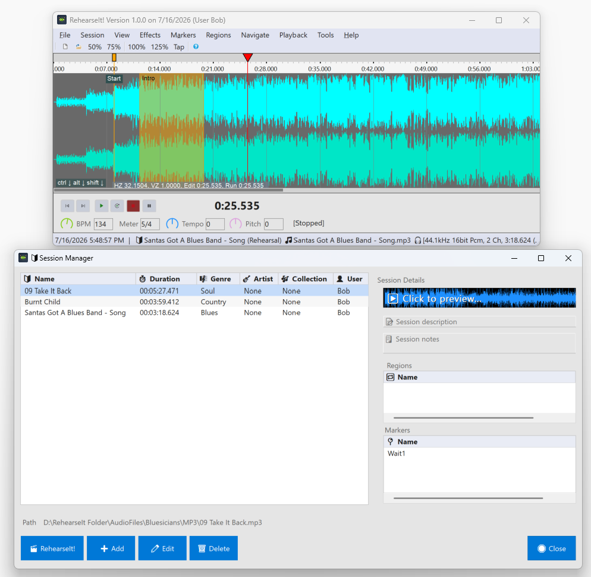This screenshot has width=591, height=577.
Task: Click the Loop playback button
Action: pyautogui.click(x=117, y=206)
